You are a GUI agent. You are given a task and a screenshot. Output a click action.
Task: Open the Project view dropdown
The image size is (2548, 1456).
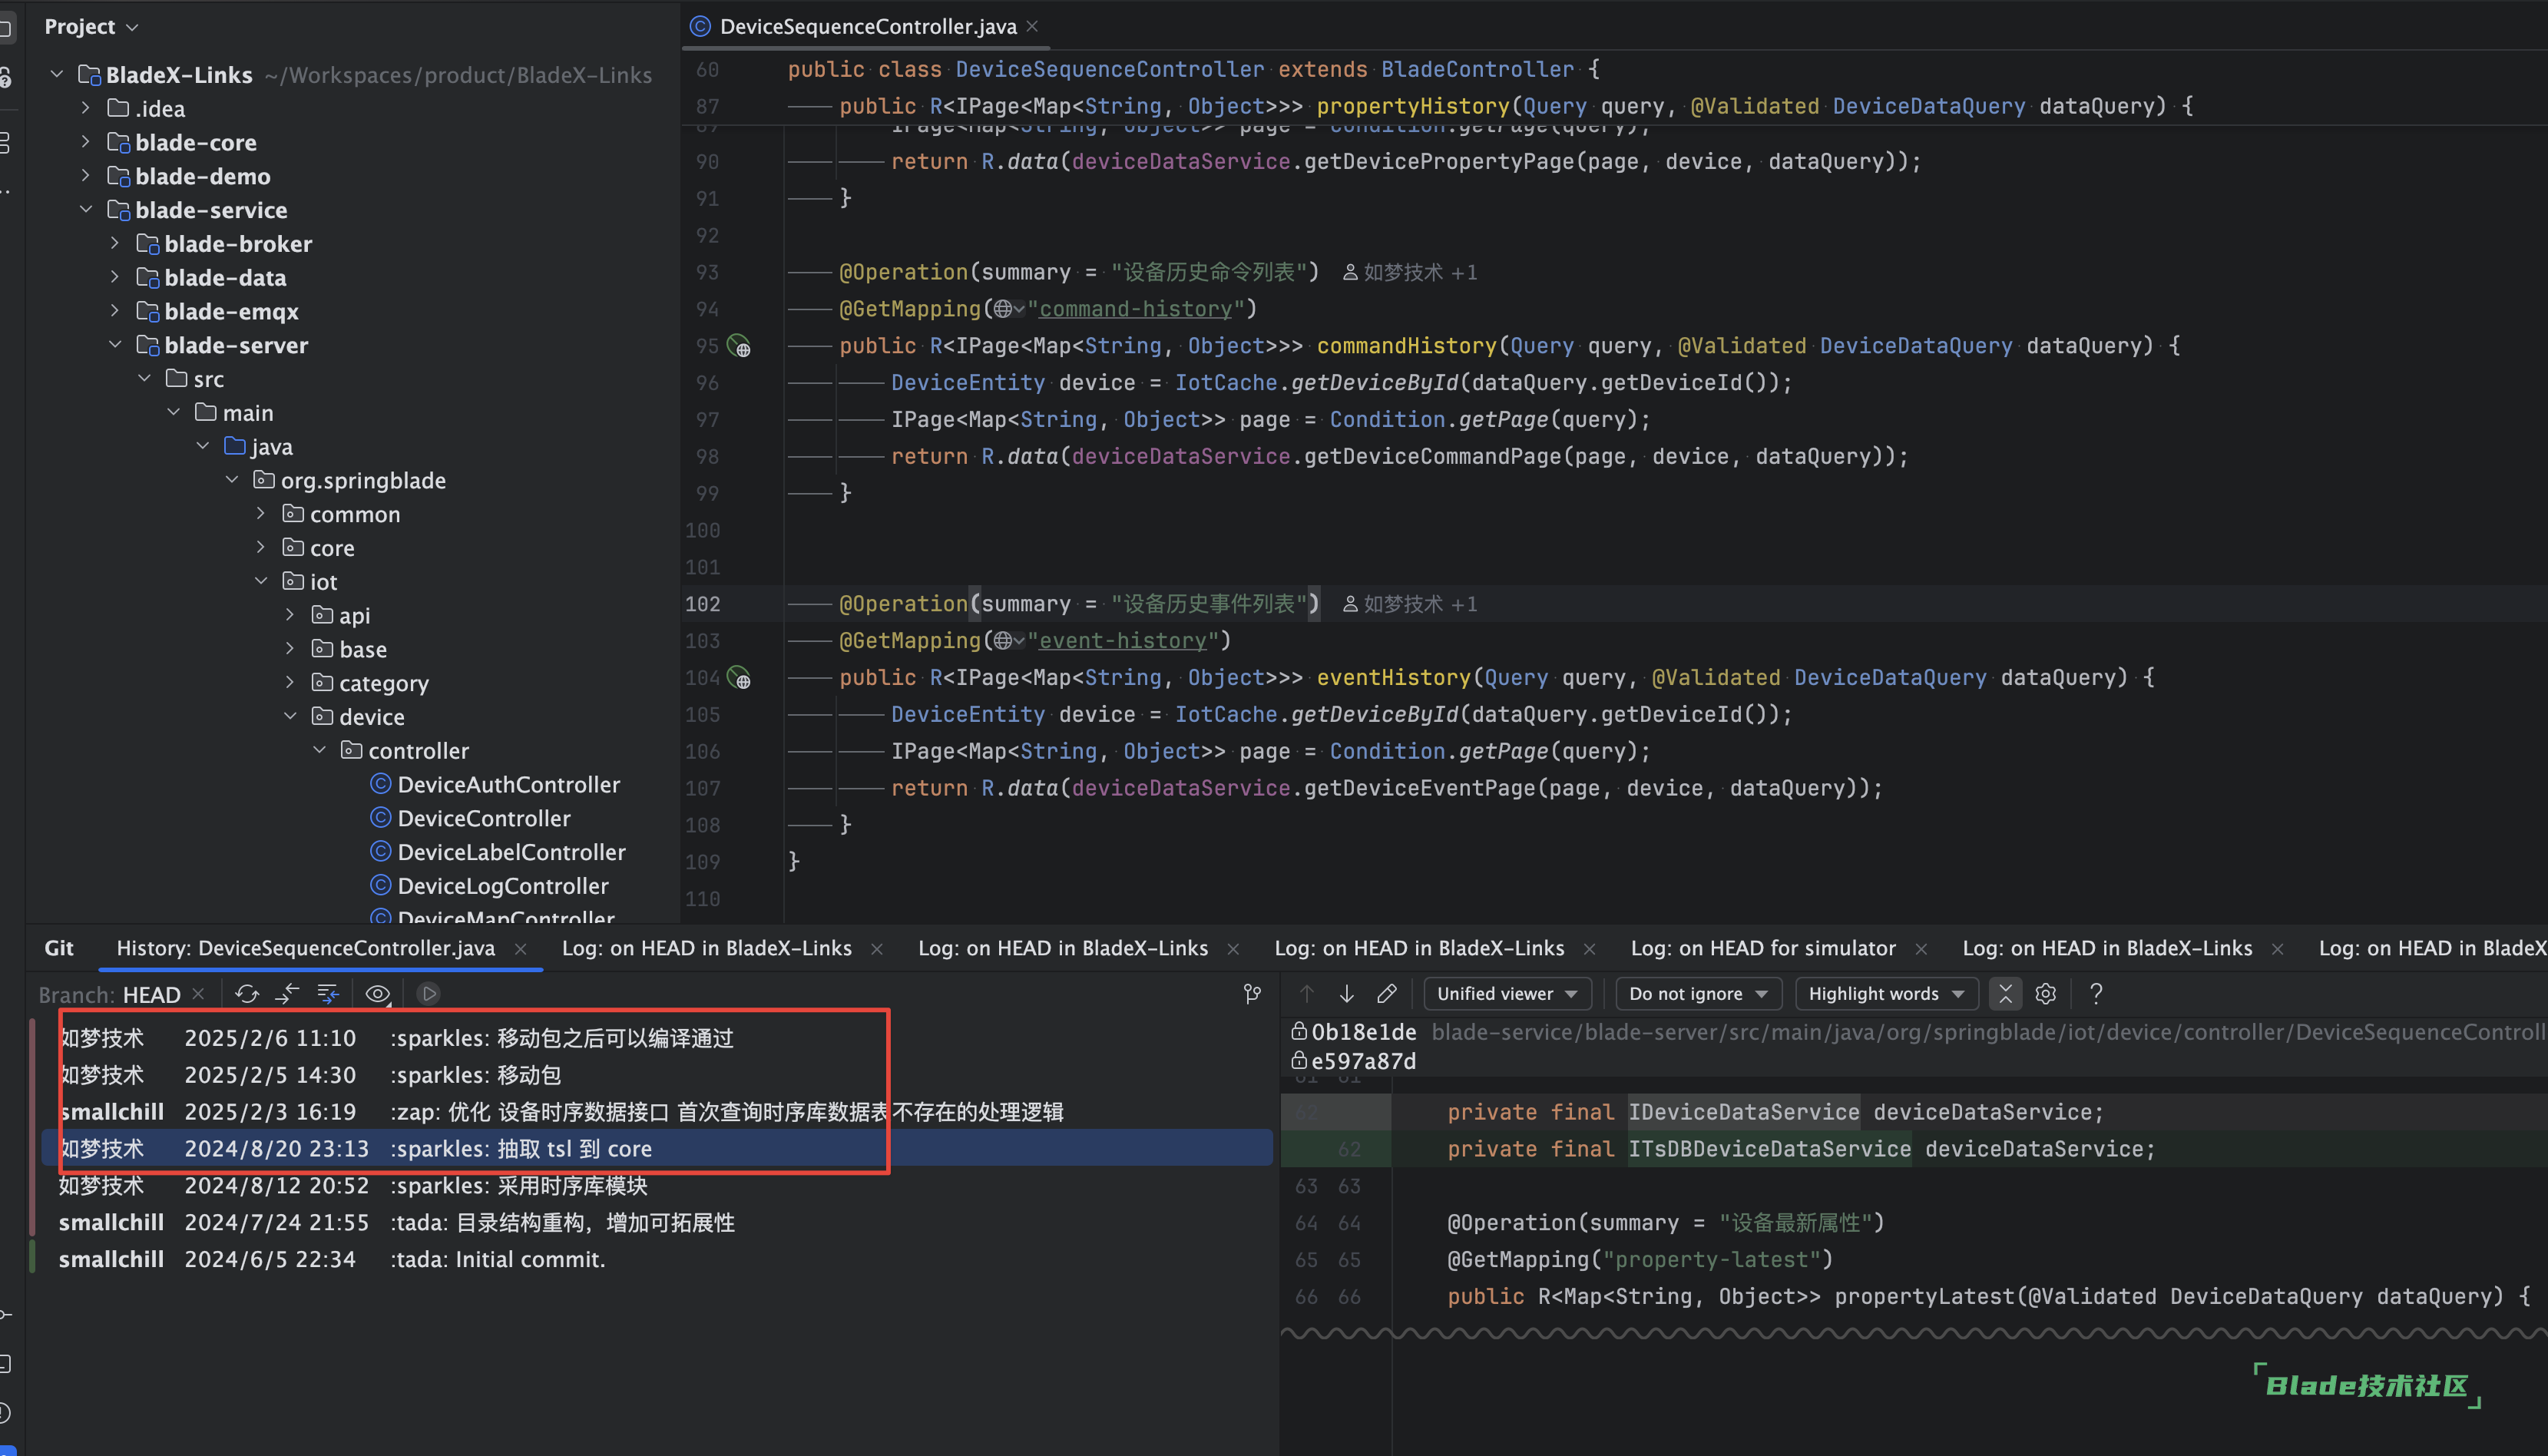click(91, 27)
